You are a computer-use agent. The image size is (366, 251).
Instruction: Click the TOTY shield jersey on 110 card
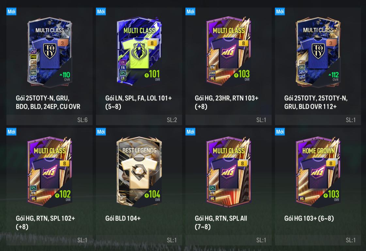click(x=50, y=53)
